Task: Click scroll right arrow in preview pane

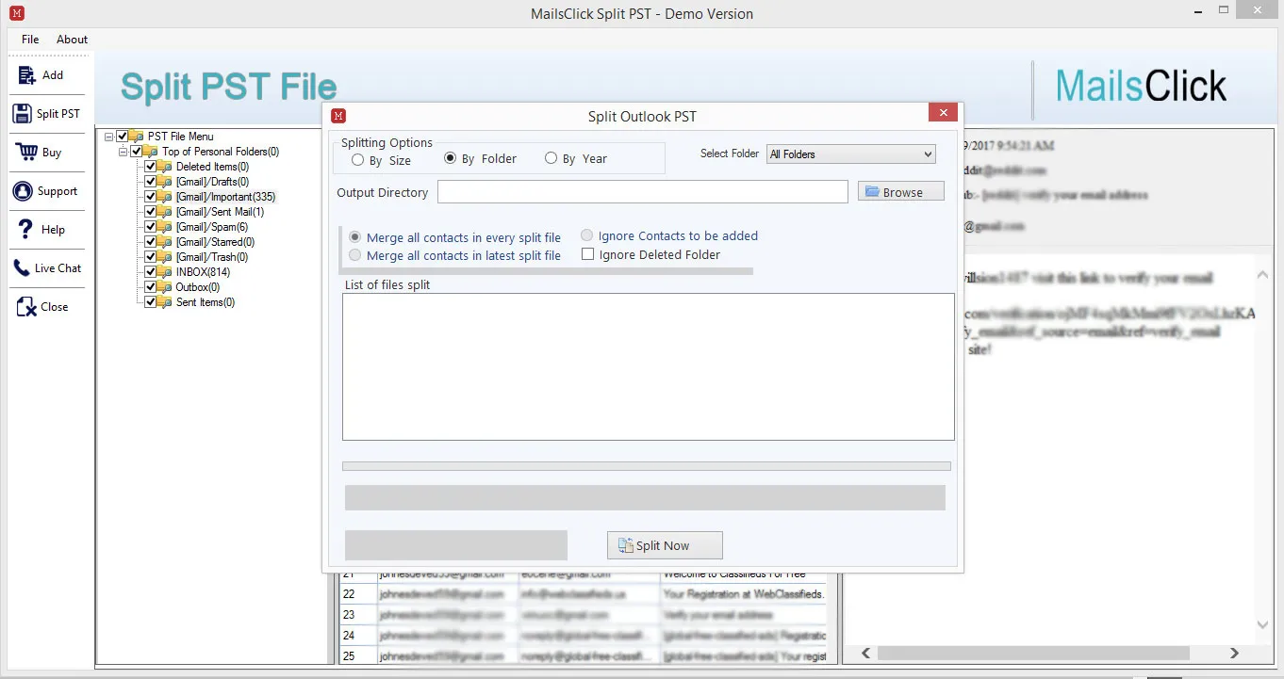Action: point(1234,653)
